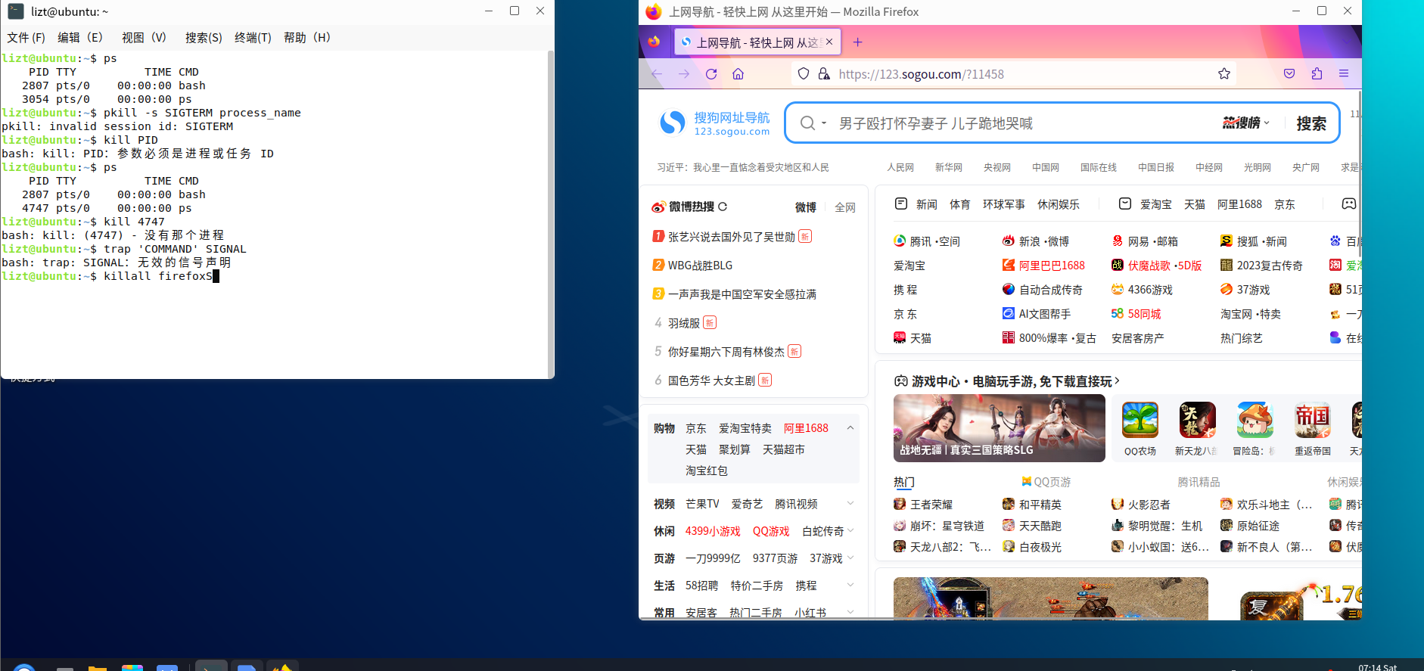
Task: Close the 上网导航 tab
Action: (x=829, y=42)
